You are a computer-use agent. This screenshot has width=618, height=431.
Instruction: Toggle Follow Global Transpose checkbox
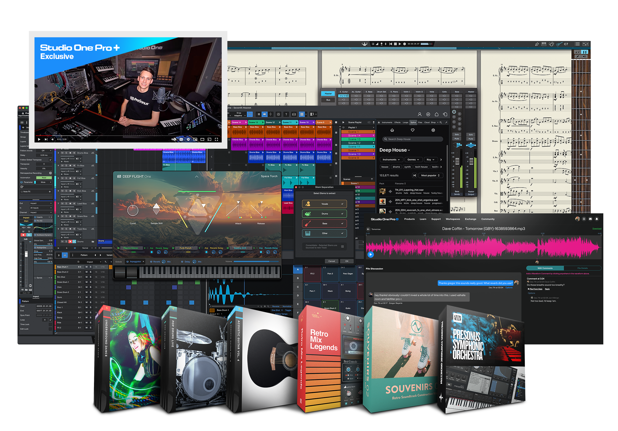[x=50, y=160]
